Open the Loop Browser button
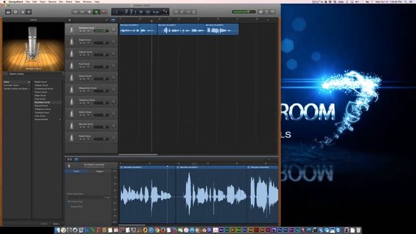416x234 pixels. tap(267, 12)
